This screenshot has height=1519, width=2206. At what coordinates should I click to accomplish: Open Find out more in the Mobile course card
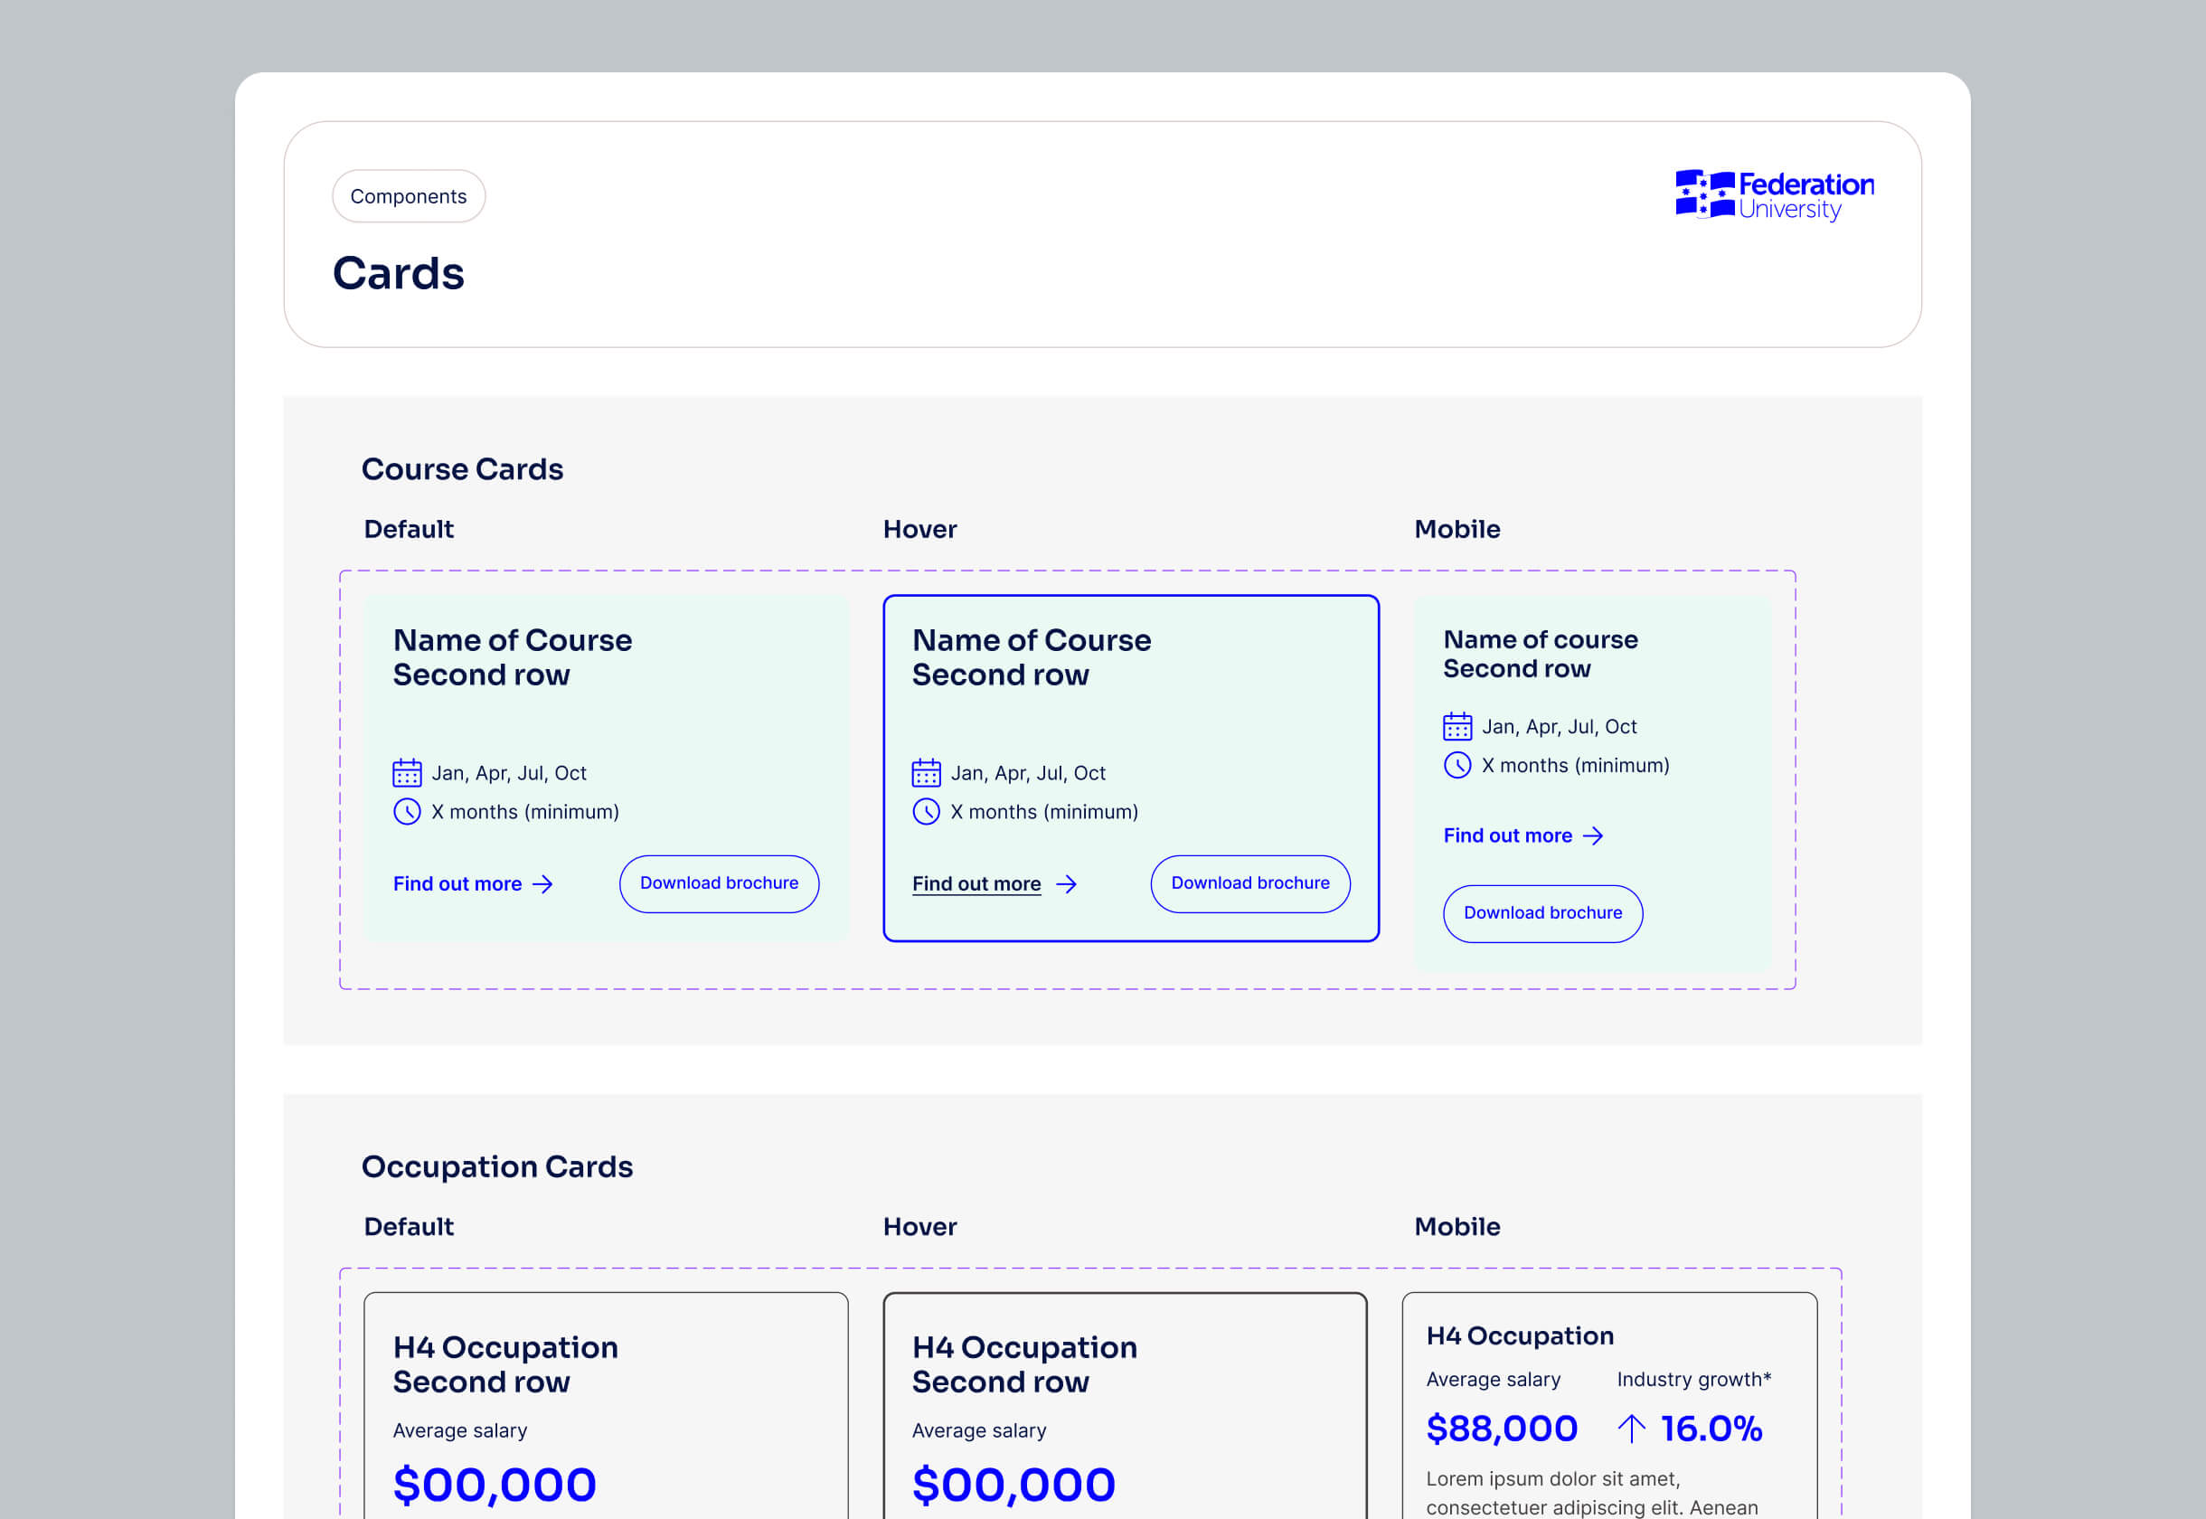1523,835
